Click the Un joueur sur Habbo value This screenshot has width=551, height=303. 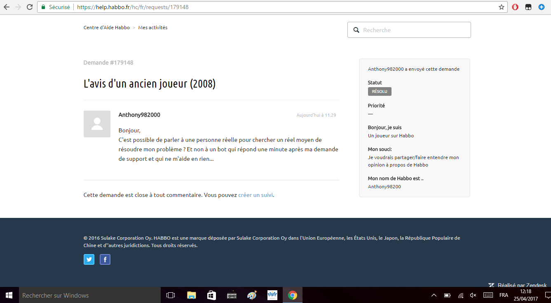[x=391, y=136]
